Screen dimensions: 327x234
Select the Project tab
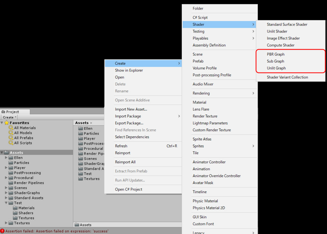pos(15,112)
